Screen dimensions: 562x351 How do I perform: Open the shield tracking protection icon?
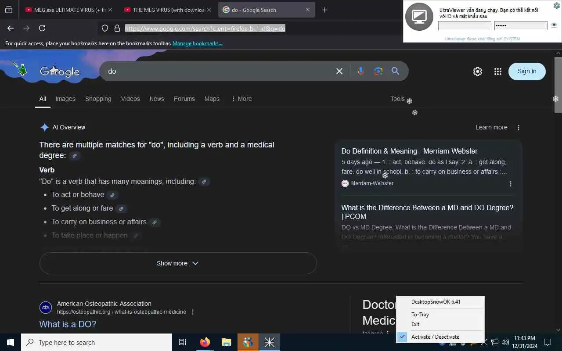pyautogui.click(x=105, y=28)
